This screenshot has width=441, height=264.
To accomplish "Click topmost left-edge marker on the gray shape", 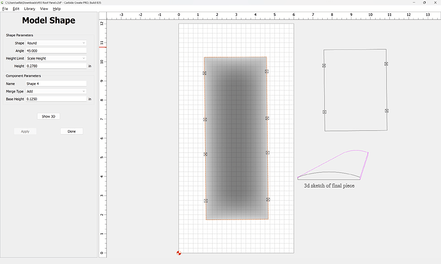I will [205, 73].
